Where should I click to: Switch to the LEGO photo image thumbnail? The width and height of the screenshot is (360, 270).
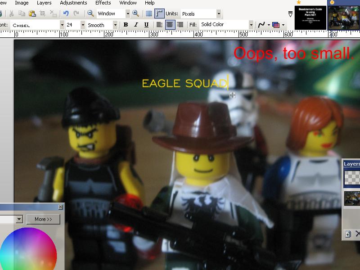(x=344, y=18)
